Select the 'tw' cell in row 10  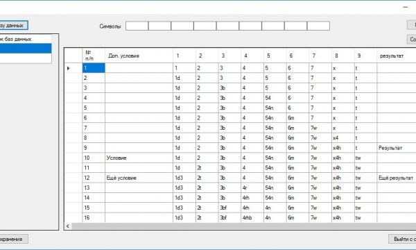click(x=365, y=158)
